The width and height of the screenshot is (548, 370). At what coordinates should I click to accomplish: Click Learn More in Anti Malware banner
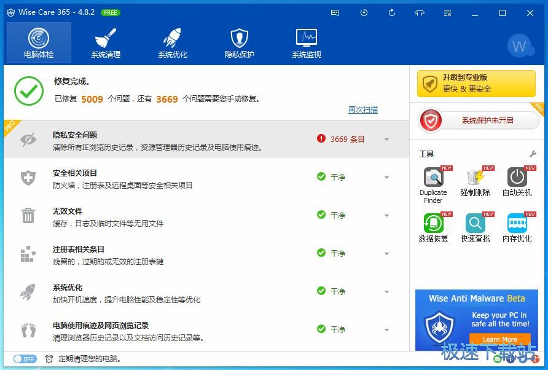pos(499,339)
